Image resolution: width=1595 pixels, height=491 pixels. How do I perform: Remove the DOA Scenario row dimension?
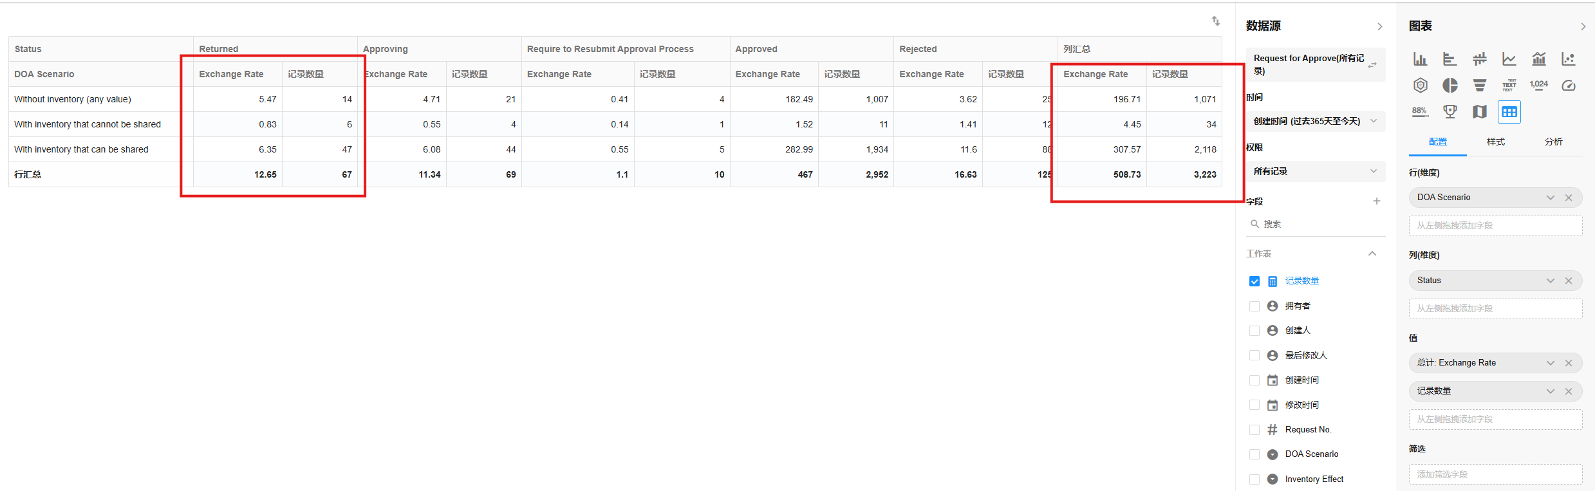1569,198
